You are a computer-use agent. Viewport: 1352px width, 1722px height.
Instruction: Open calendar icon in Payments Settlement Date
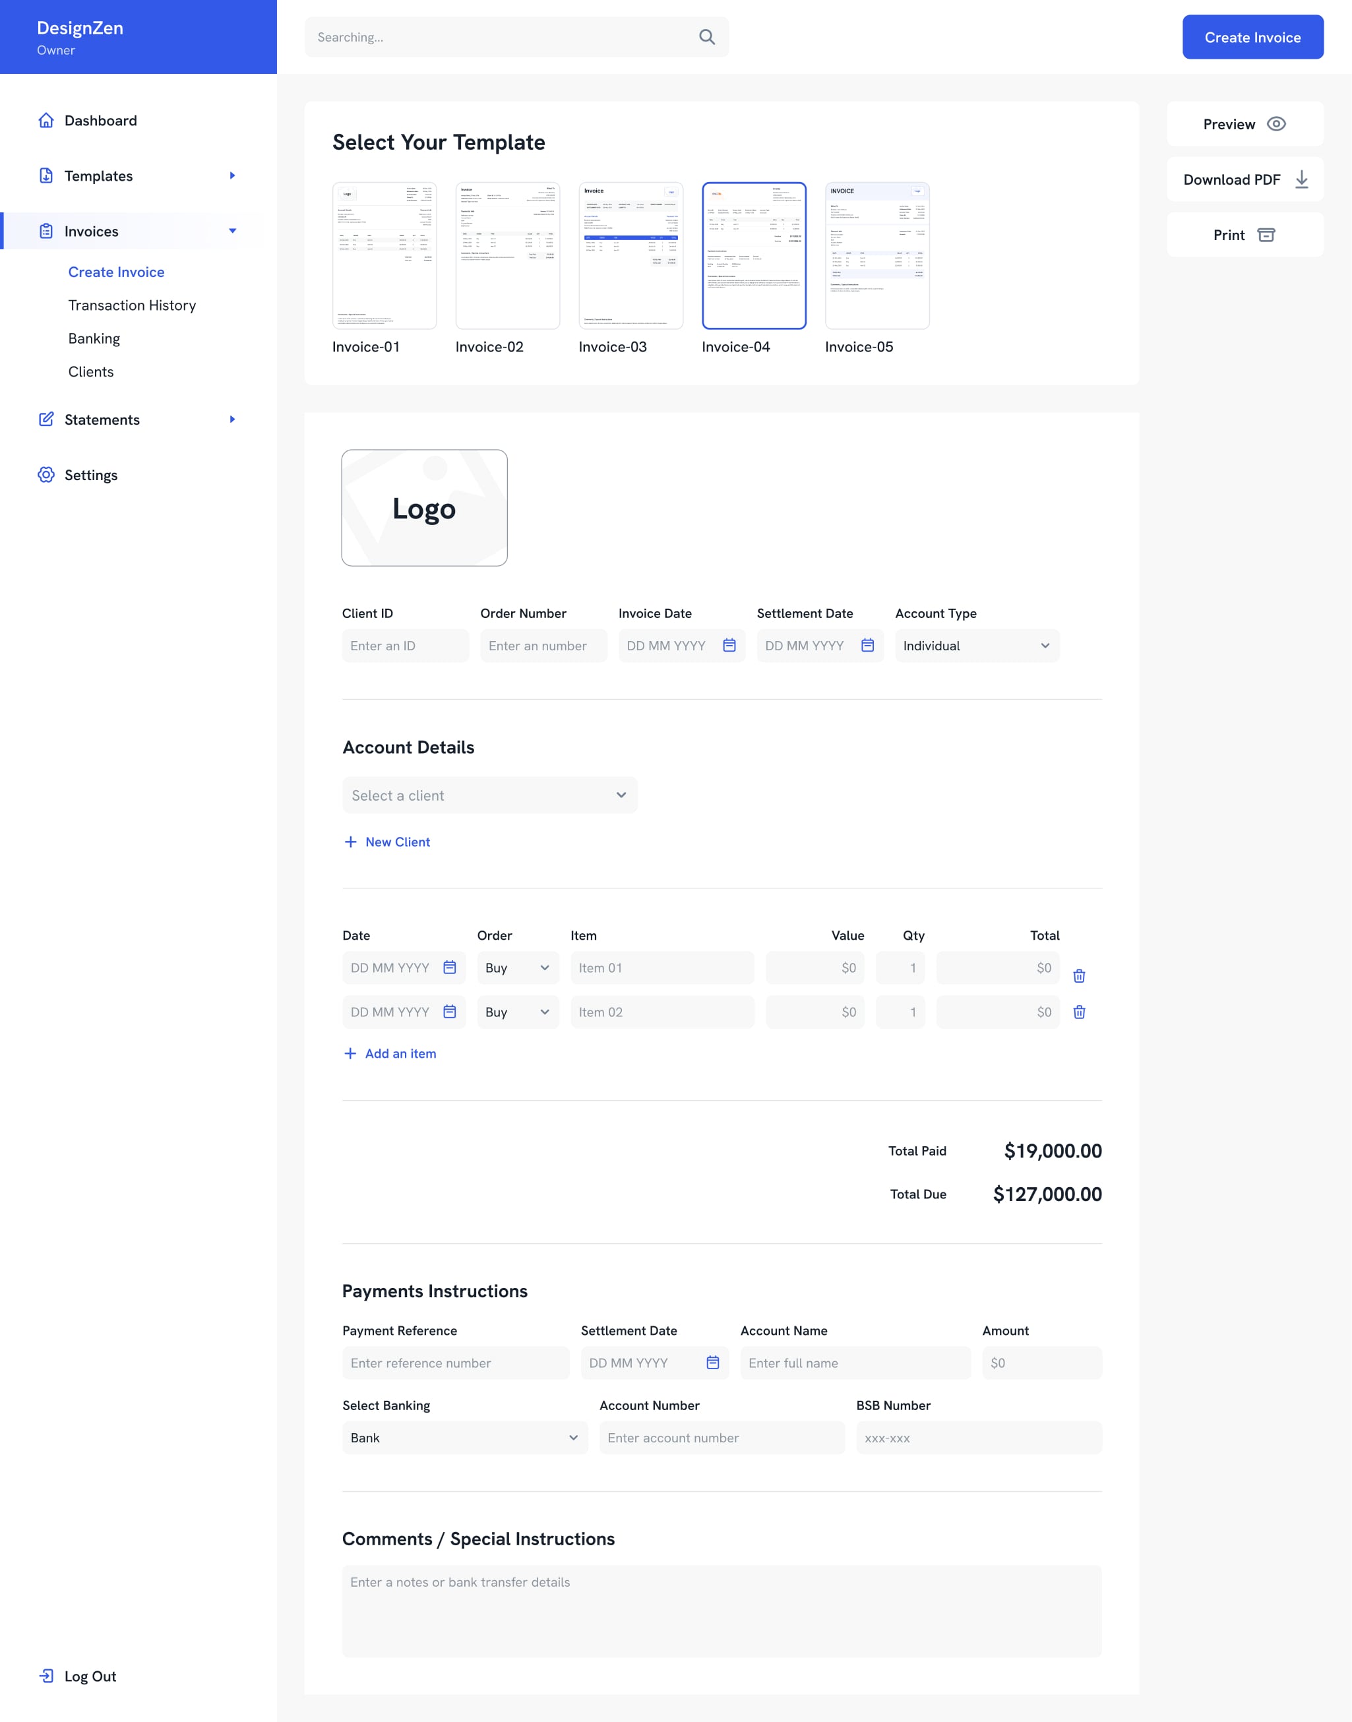(x=712, y=1363)
